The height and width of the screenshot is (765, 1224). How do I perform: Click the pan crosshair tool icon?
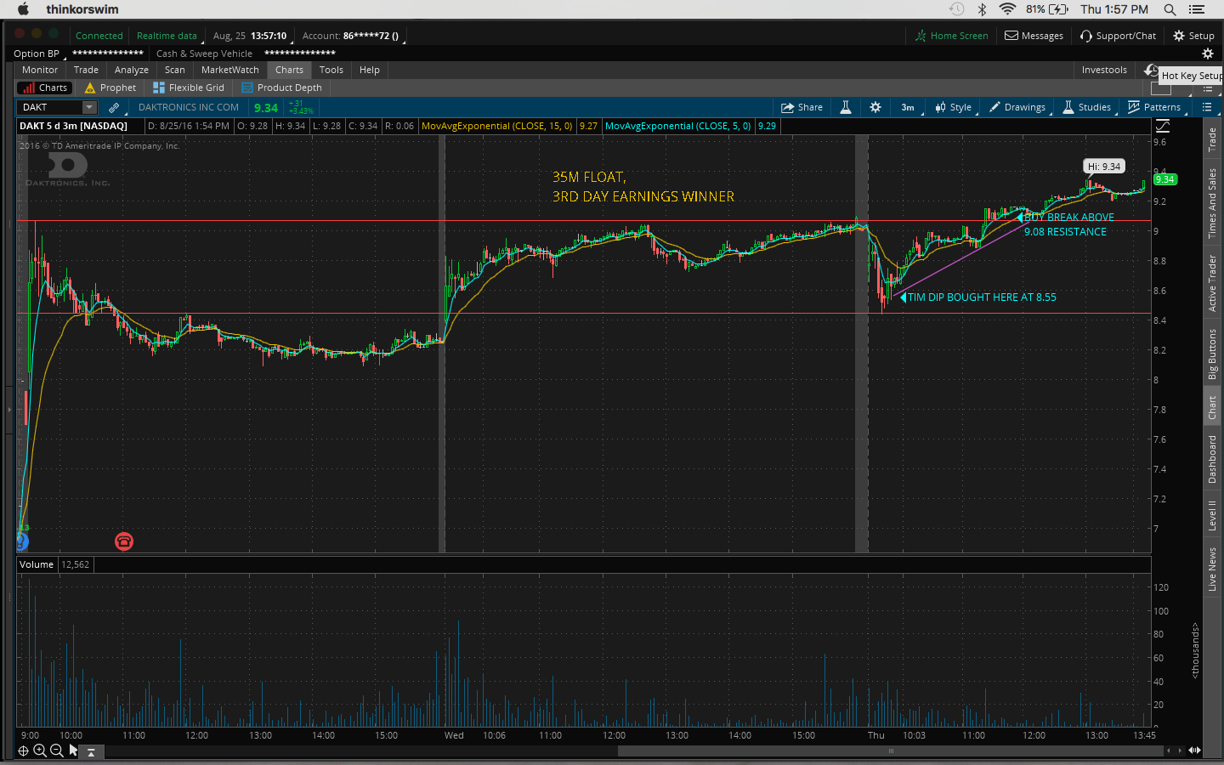coord(23,751)
